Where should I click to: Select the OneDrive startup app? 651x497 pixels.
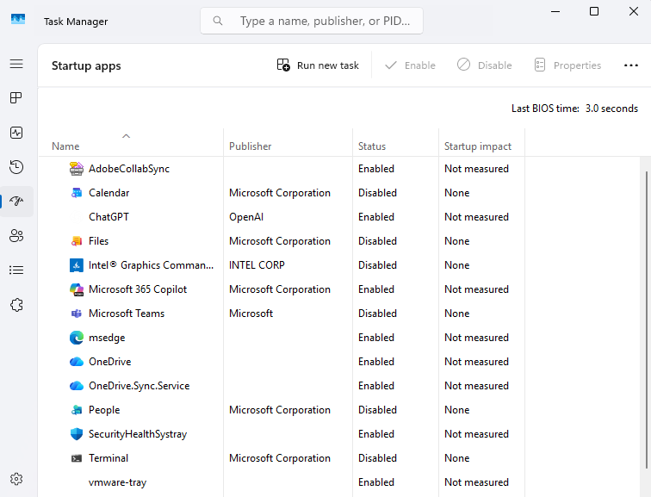point(109,362)
